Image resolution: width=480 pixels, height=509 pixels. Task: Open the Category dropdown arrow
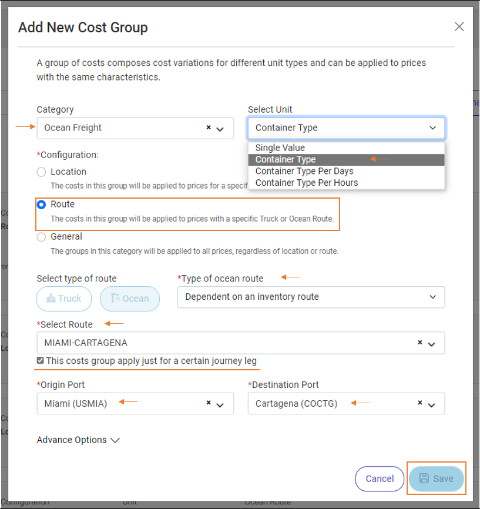[220, 129]
